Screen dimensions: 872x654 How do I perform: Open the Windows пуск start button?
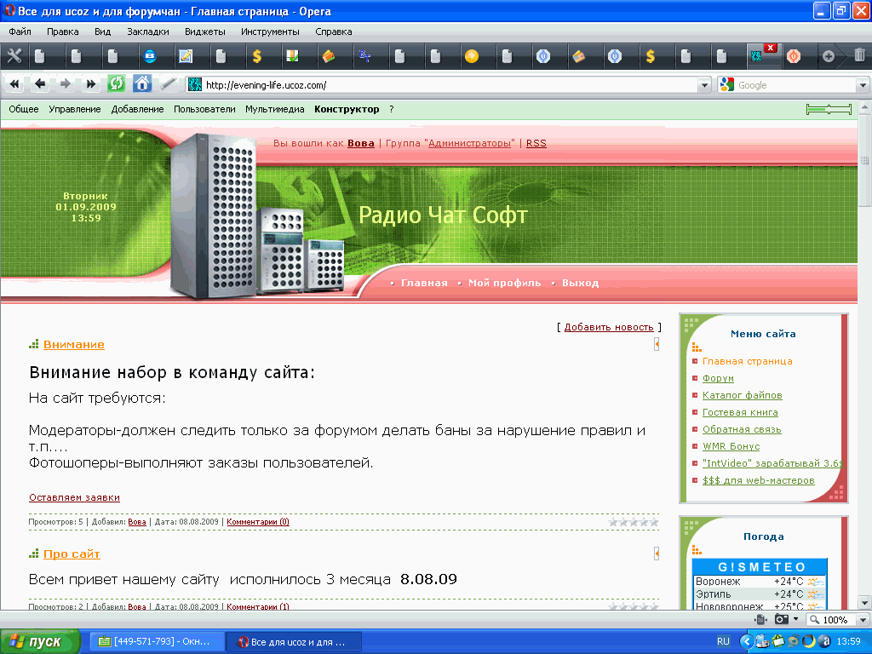pos(40,642)
